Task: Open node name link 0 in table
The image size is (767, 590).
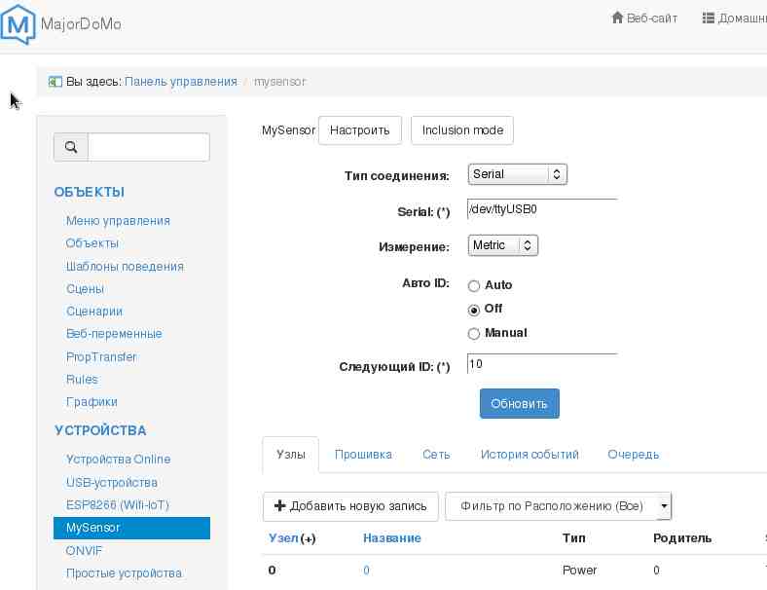Action: click(366, 570)
